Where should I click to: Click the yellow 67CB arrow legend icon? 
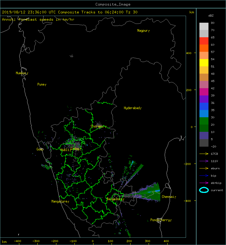204,154
